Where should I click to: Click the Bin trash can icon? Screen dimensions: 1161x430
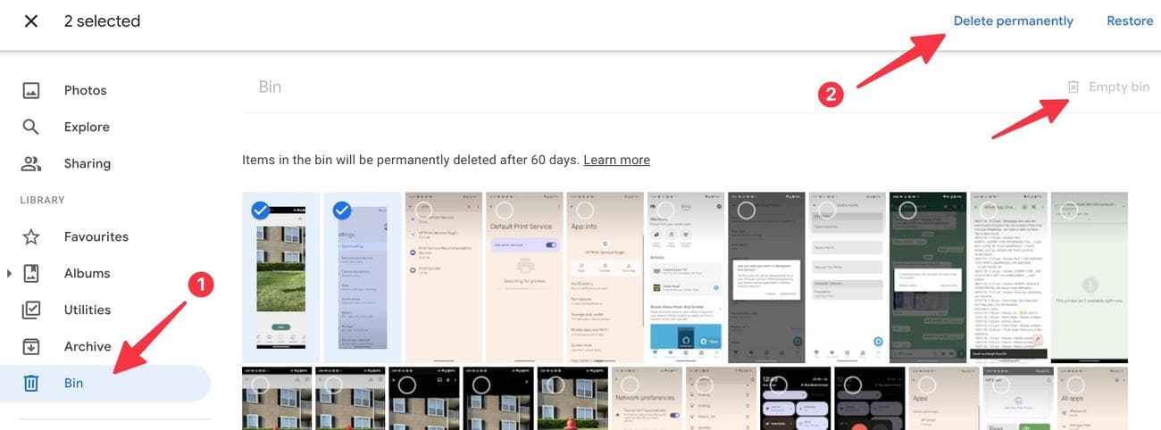31,383
